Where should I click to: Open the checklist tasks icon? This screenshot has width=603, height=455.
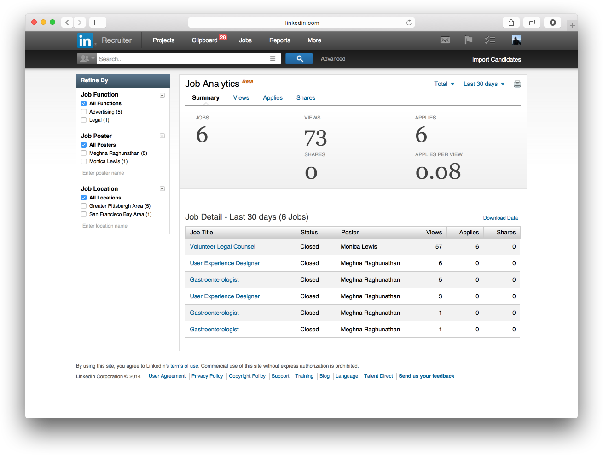pos(490,40)
